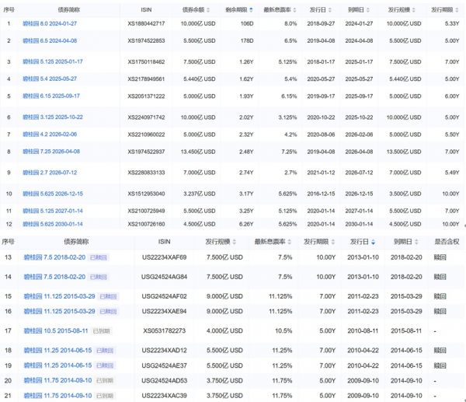Click remaining term value 178D
The height and width of the screenshot is (402, 466).
pyautogui.click(x=247, y=40)
